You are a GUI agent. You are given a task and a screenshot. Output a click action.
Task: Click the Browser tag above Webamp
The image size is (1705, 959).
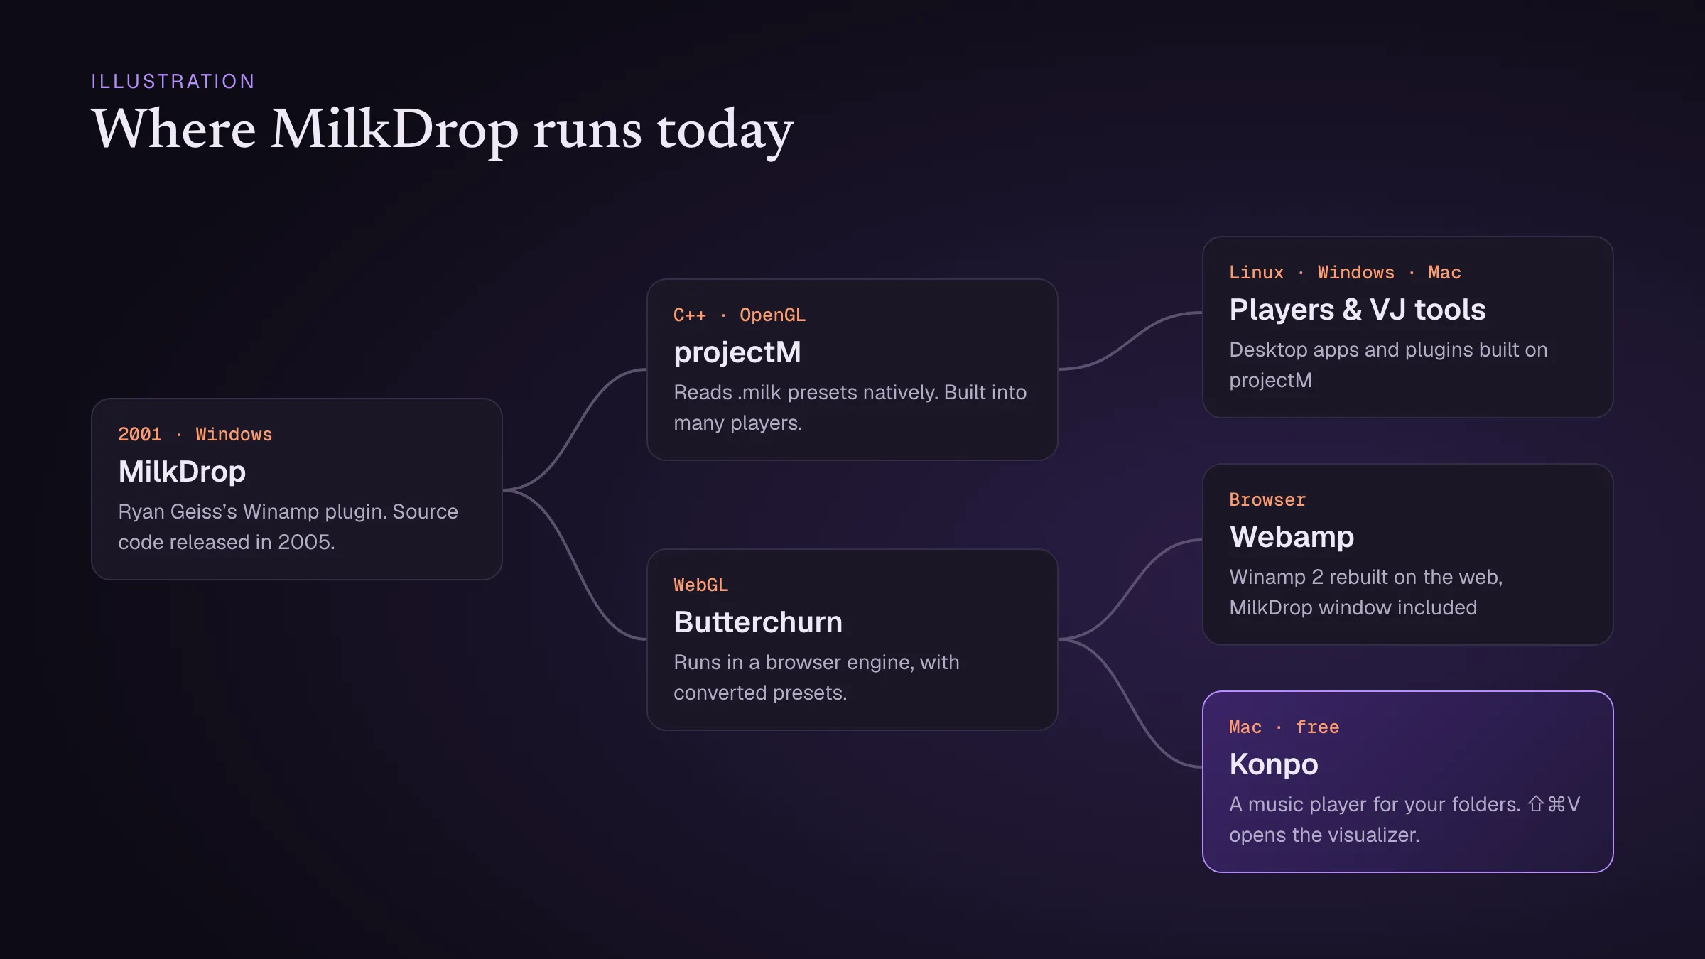[x=1267, y=499]
